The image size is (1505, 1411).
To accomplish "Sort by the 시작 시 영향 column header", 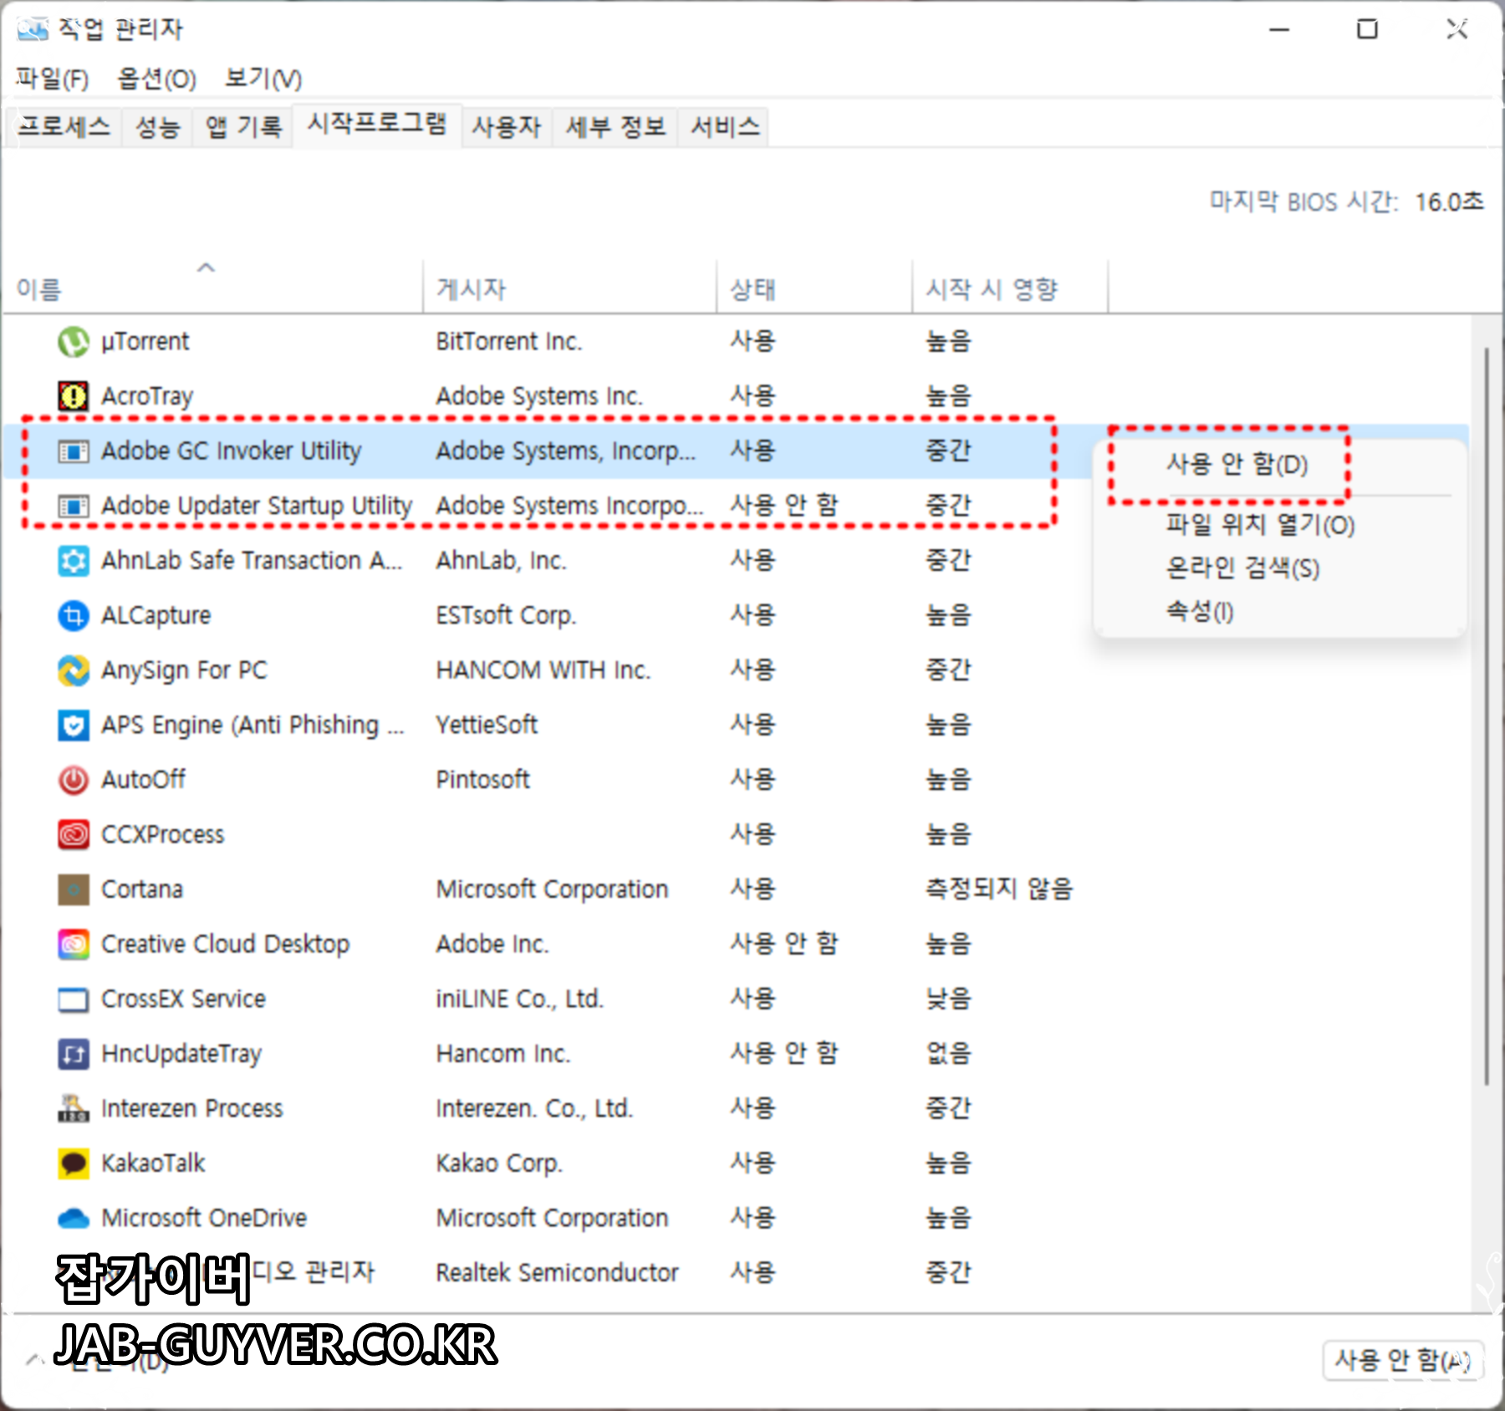I will 1010,288.
